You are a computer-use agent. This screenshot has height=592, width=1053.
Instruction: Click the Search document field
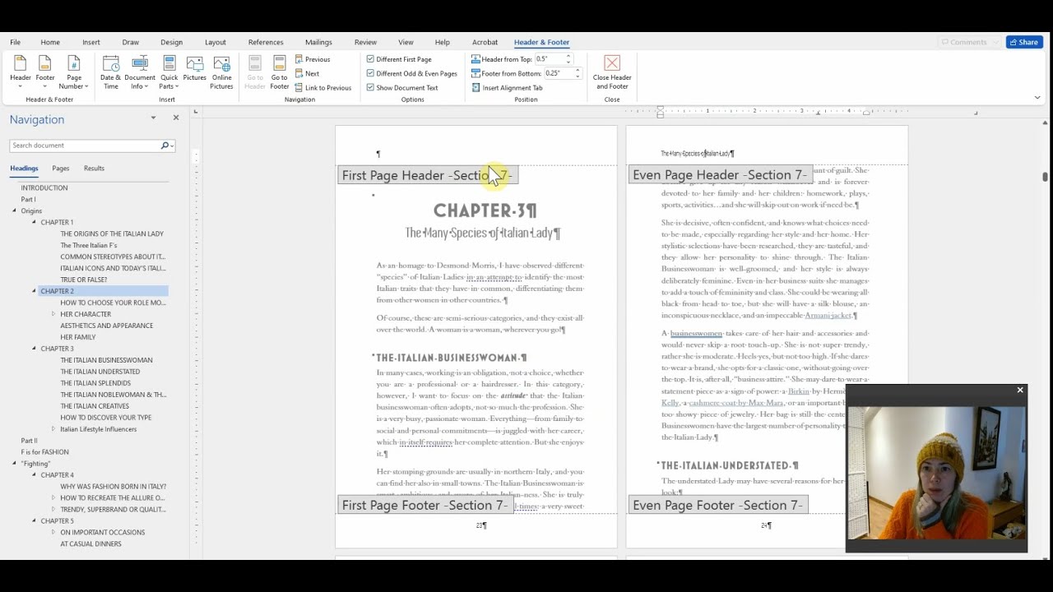pos(86,146)
